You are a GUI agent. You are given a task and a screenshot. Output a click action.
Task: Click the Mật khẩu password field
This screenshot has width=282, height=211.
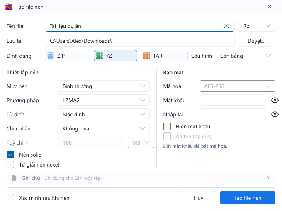point(233,100)
